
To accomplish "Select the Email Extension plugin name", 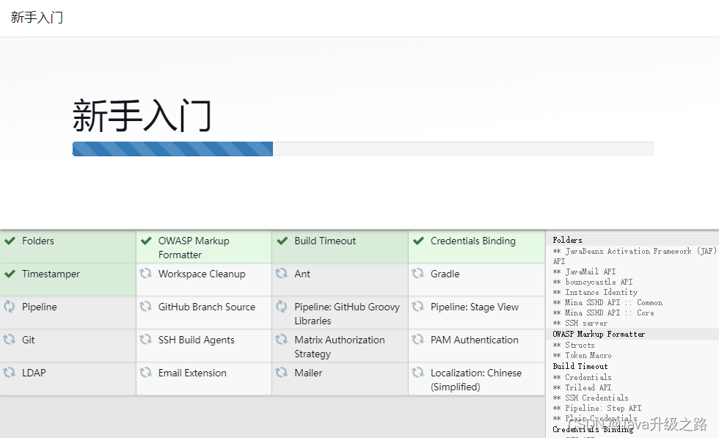I will (x=192, y=373).
